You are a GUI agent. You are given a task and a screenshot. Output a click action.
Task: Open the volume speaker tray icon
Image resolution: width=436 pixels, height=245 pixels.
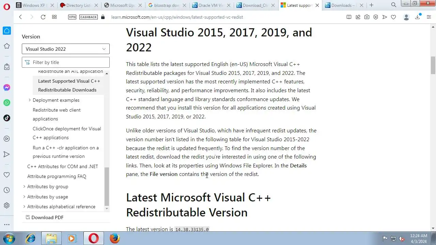tap(402, 239)
